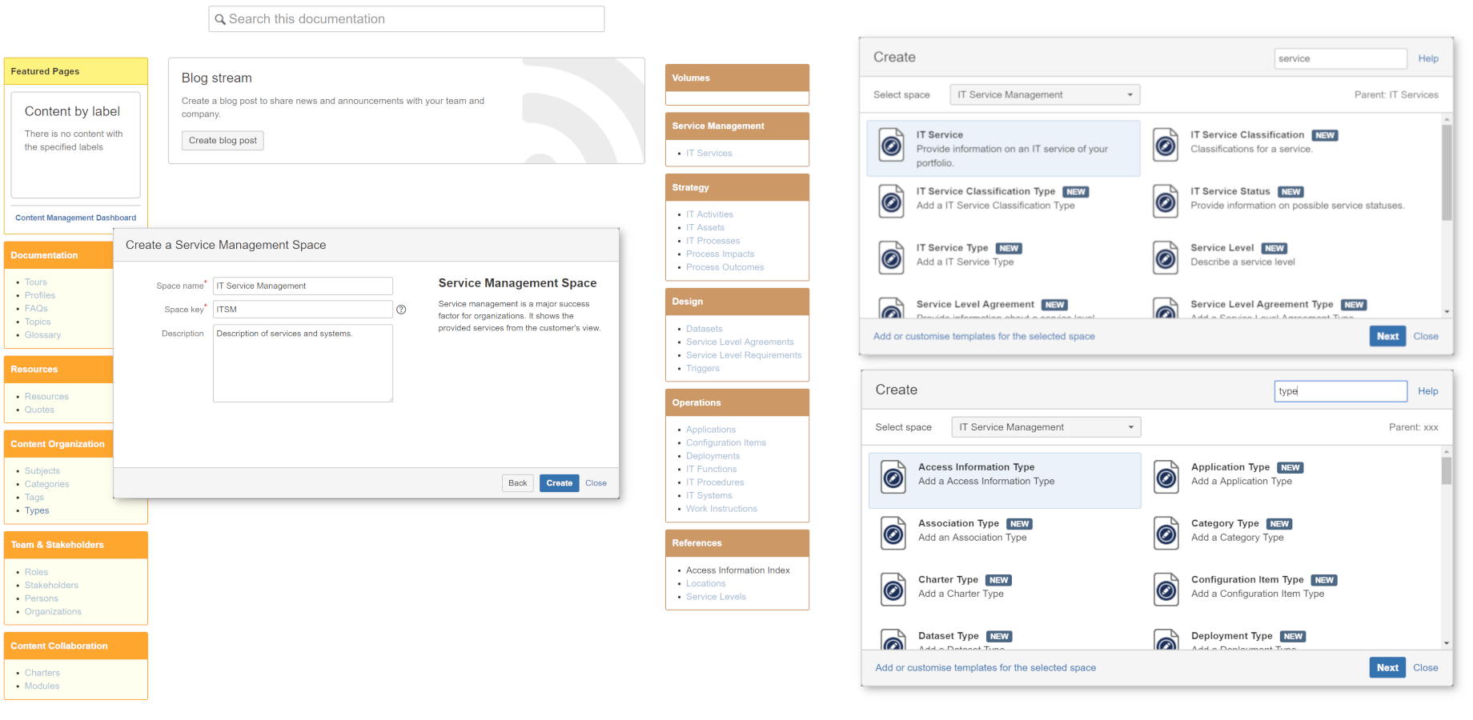Select the Access Information Type template icon

pyautogui.click(x=893, y=477)
